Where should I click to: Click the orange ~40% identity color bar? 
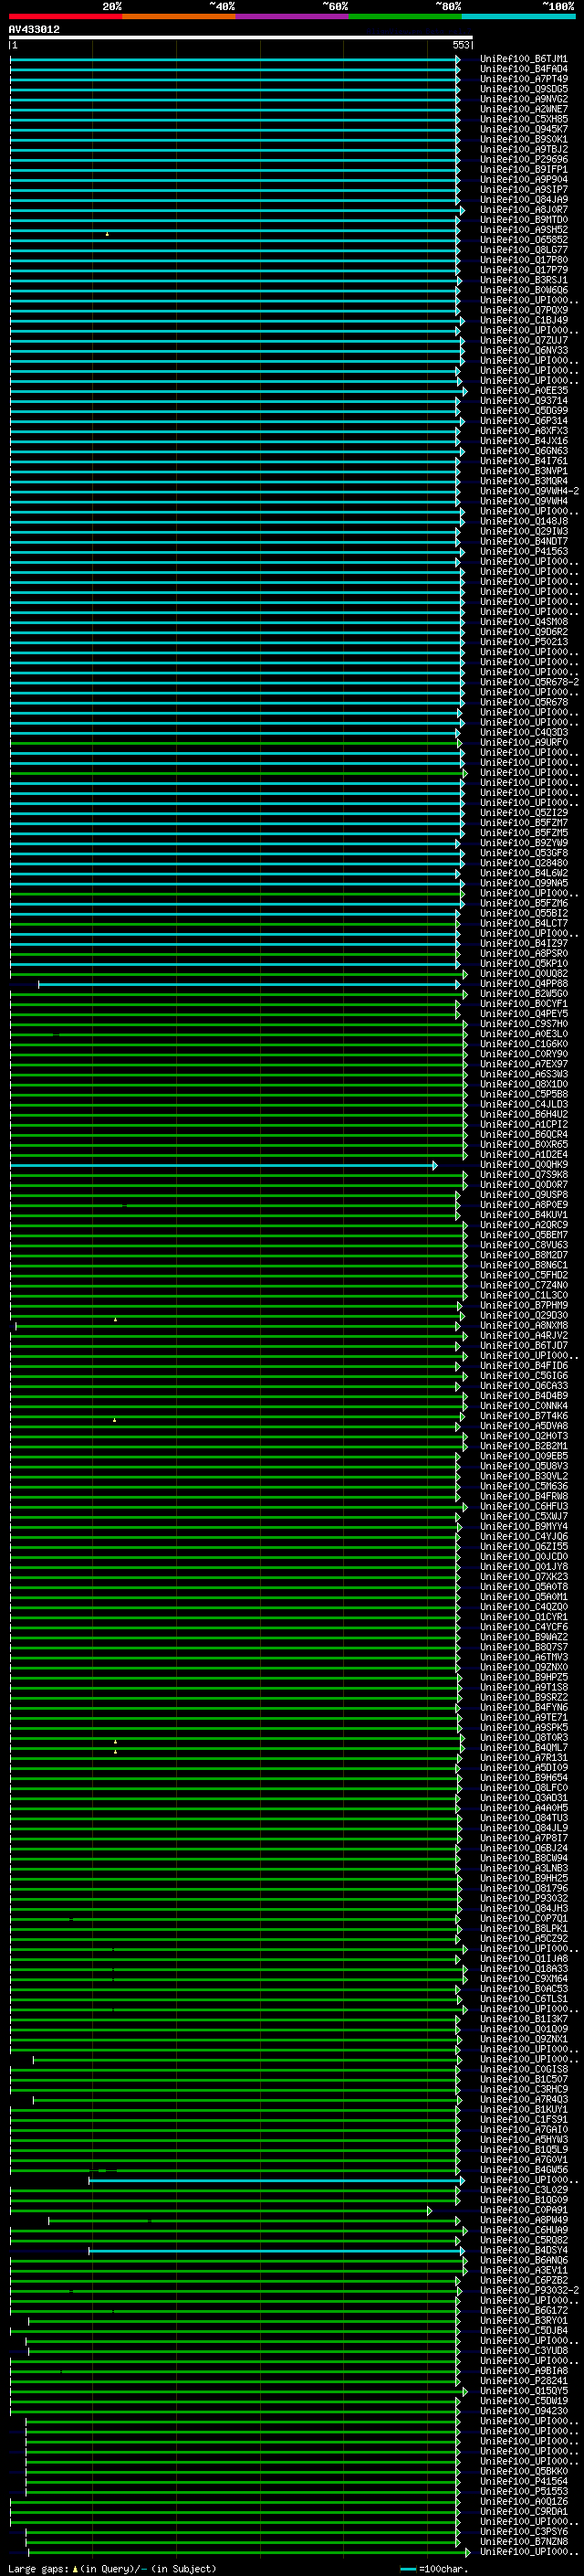click(179, 17)
